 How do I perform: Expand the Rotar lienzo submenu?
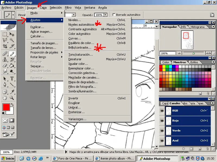click(x=45, y=57)
